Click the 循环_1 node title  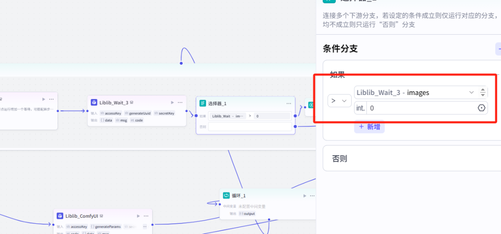pyautogui.click(x=239, y=196)
